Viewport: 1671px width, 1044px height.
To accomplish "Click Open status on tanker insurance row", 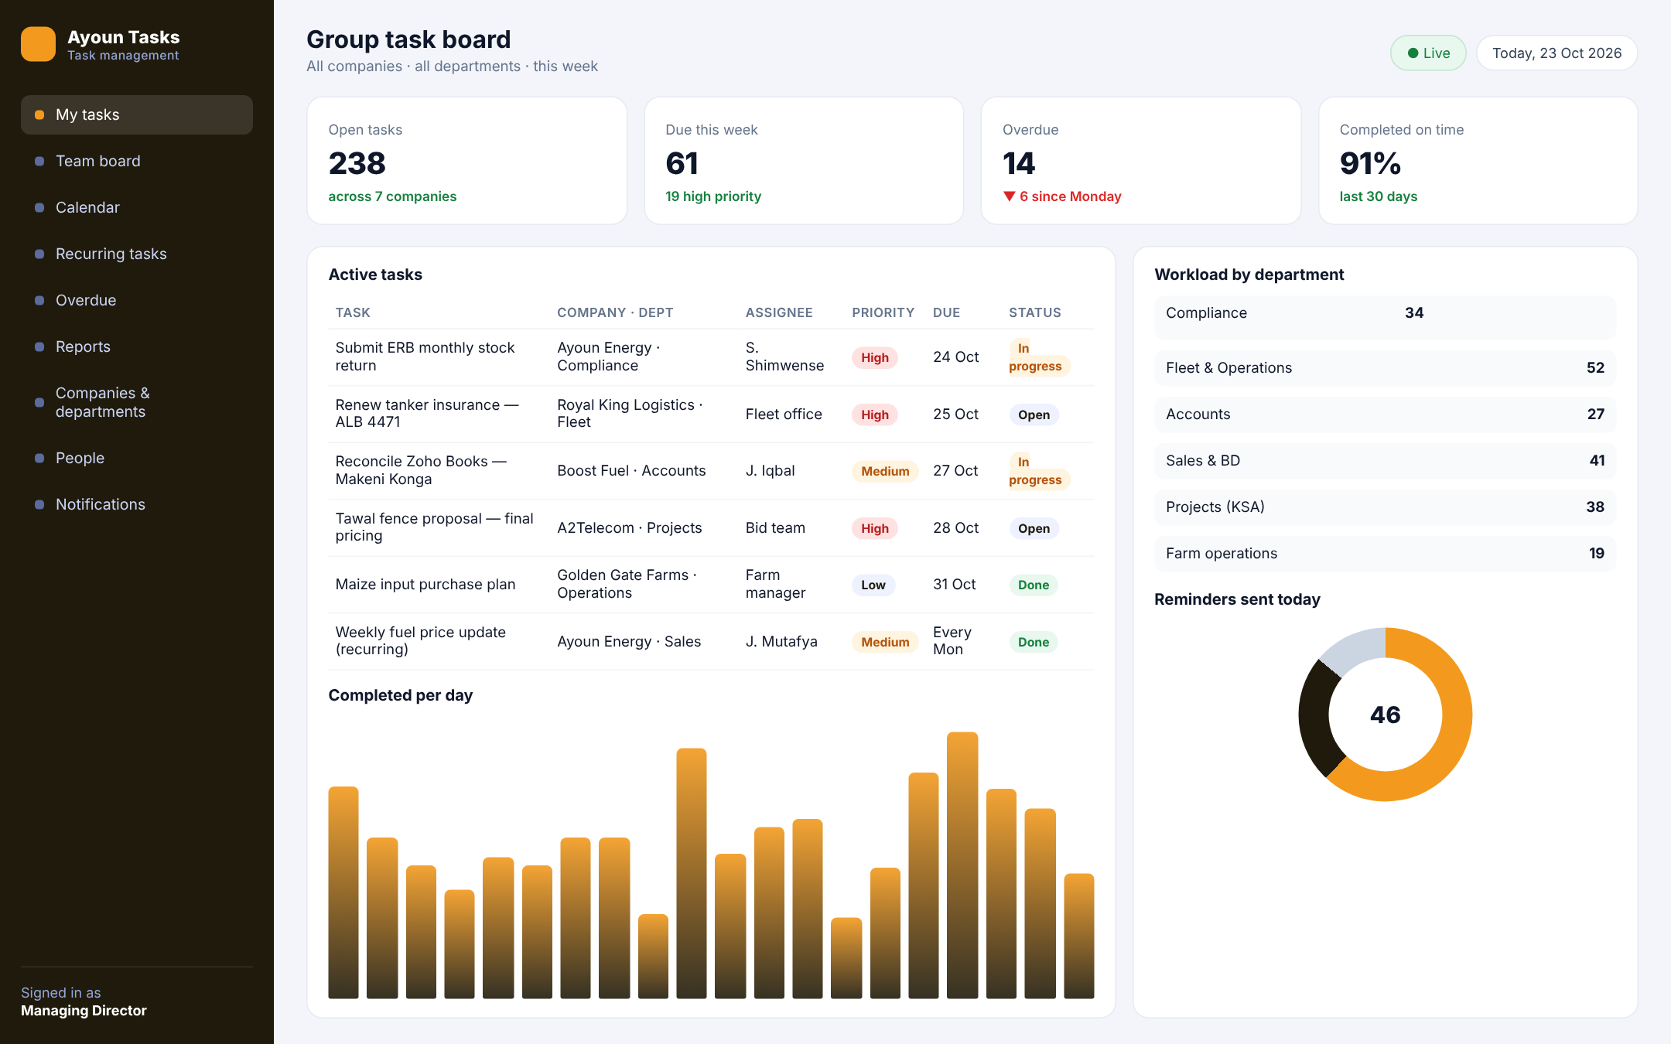I will click(x=1034, y=415).
